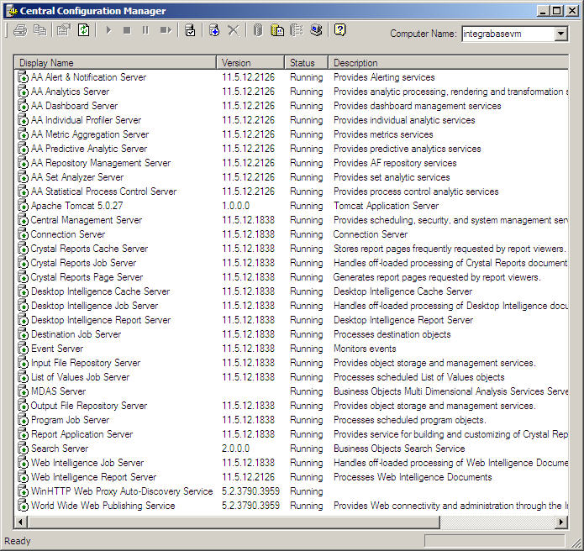The width and height of the screenshot is (584, 551).
Task: Sort list by Description column header
Action: [449, 62]
